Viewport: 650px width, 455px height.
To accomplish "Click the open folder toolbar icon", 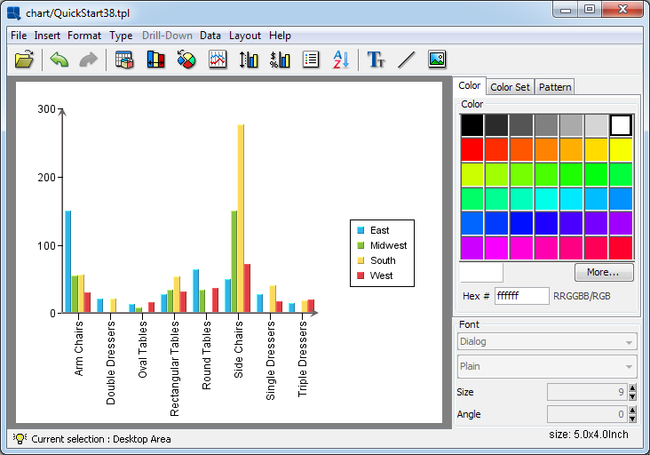I will [24, 60].
